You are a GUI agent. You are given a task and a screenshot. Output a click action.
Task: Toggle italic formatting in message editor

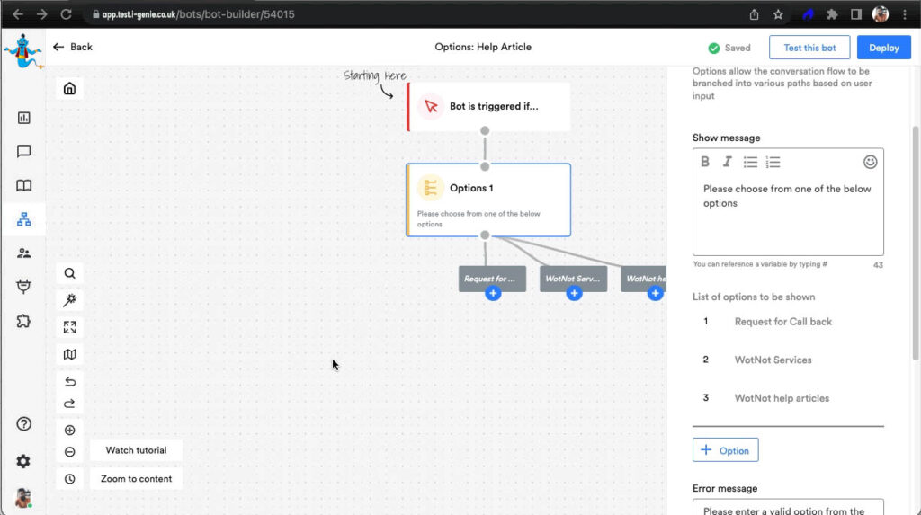[x=727, y=162]
